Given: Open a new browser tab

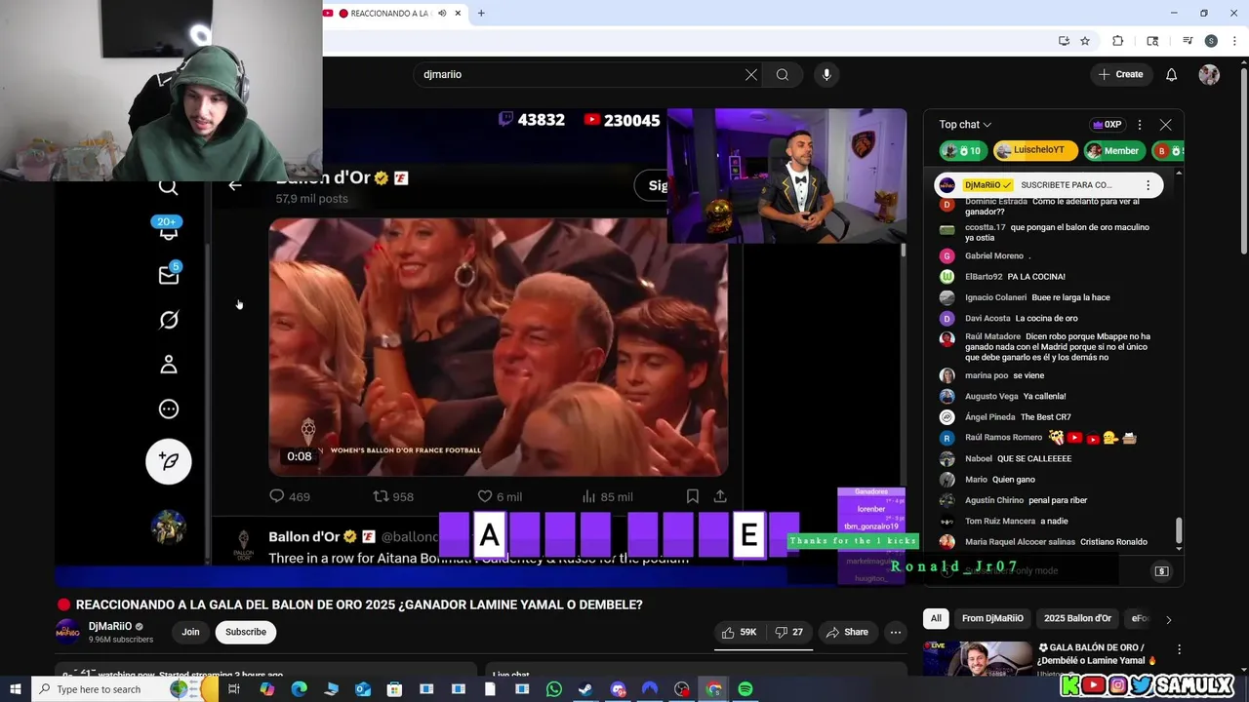Looking at the screenshot, I should coord(481,13).
